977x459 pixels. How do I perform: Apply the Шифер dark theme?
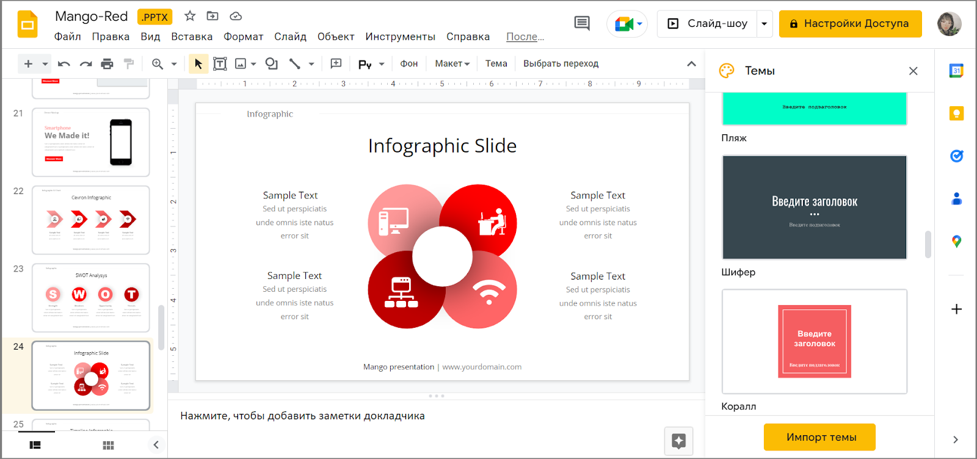pyautogui.click(x=815, y=207)
